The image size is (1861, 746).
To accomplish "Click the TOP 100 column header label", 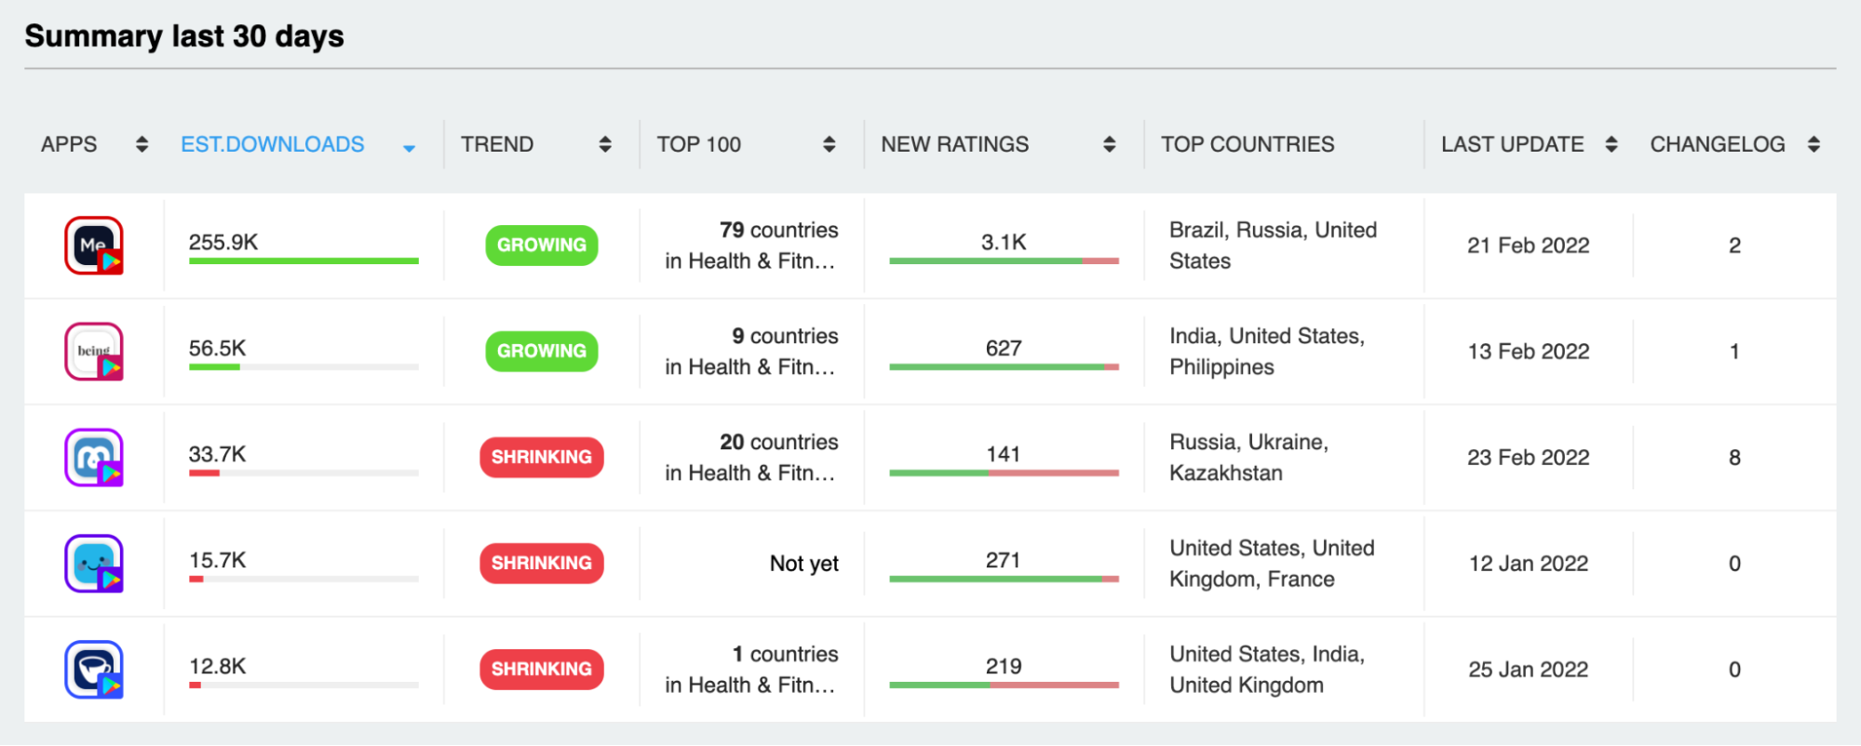I will (x=699, y=144).
